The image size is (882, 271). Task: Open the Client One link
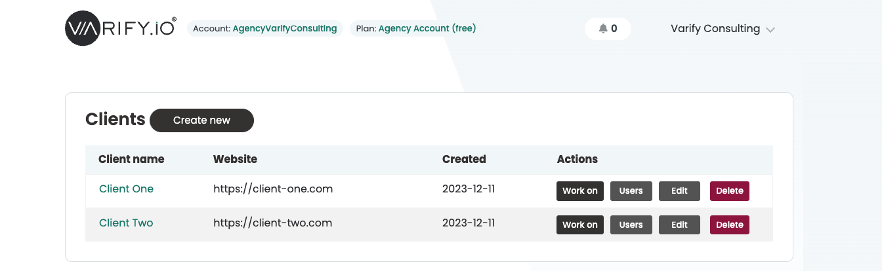(126, 189)
